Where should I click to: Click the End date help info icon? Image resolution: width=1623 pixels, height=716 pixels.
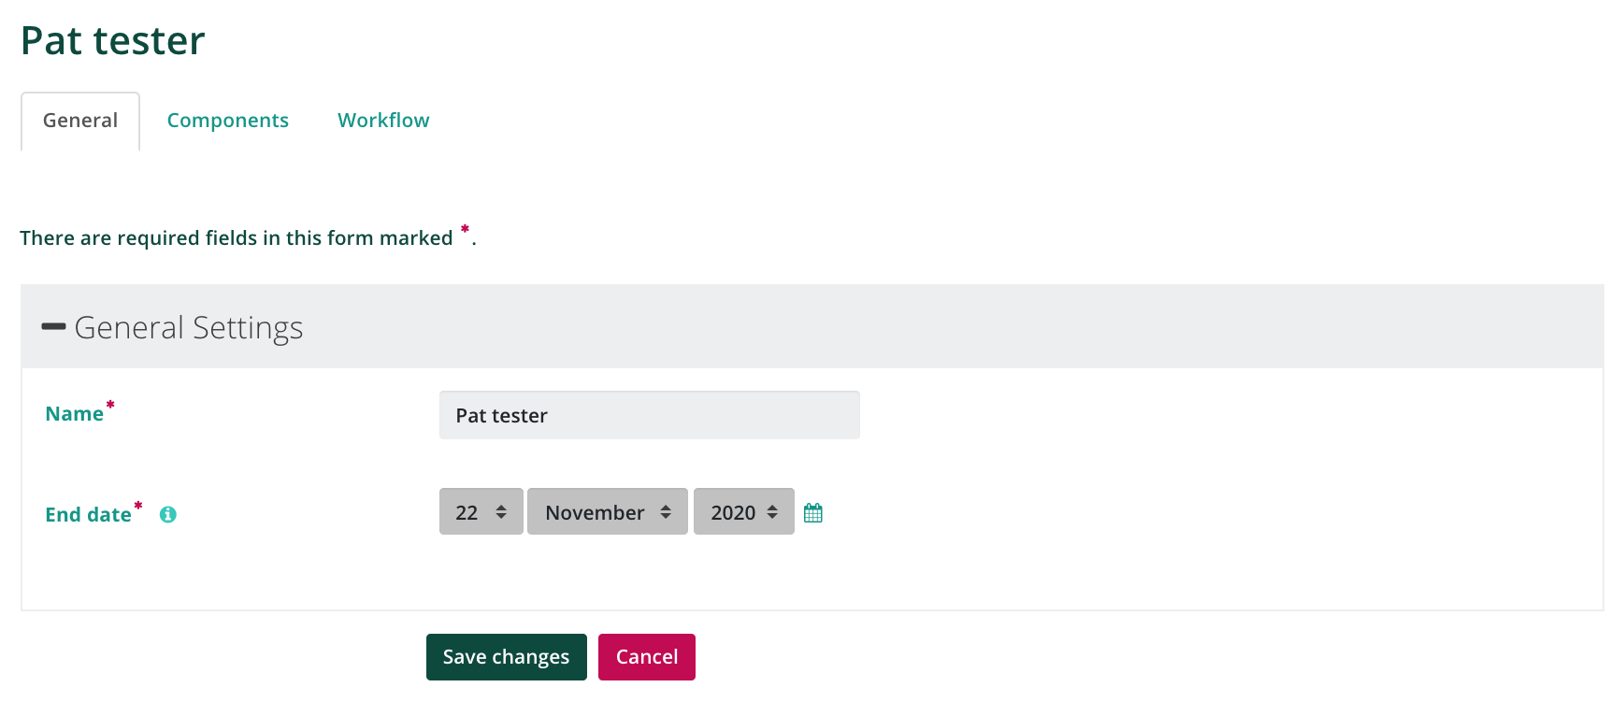click(168, 515)
